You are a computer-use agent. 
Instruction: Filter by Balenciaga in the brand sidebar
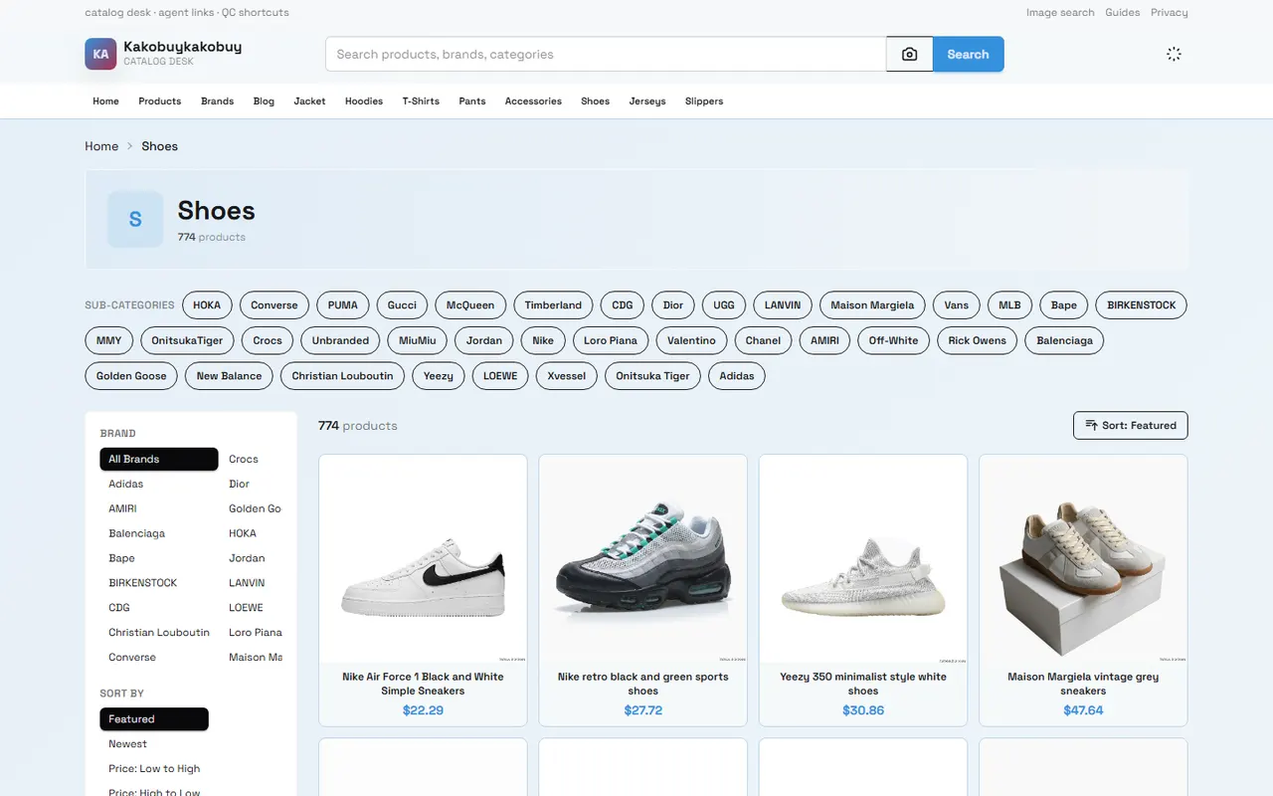click(136, 533)
